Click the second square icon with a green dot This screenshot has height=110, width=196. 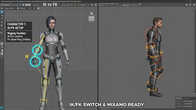coord(190,5)
